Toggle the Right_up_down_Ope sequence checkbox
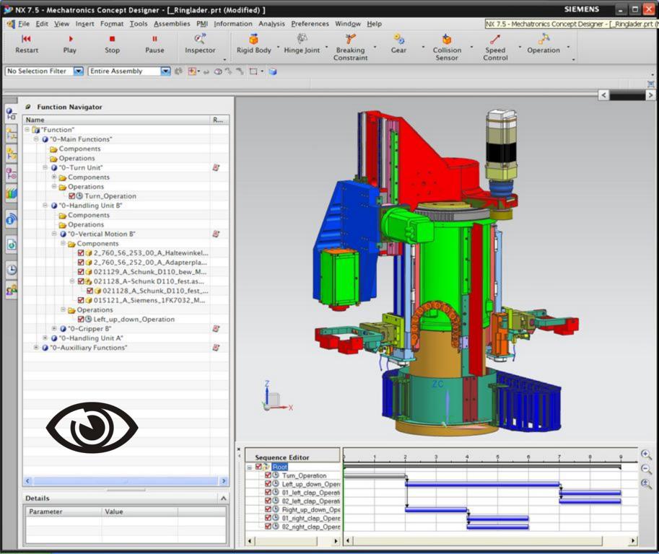Viewport: 659px width, 554px height. tap(268, 509)
